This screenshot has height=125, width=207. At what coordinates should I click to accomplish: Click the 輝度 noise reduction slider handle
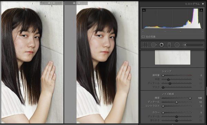coord(190,98)
